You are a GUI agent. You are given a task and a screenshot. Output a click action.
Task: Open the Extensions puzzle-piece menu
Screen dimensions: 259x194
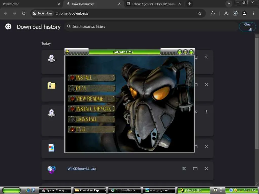[x=212, y=13]
